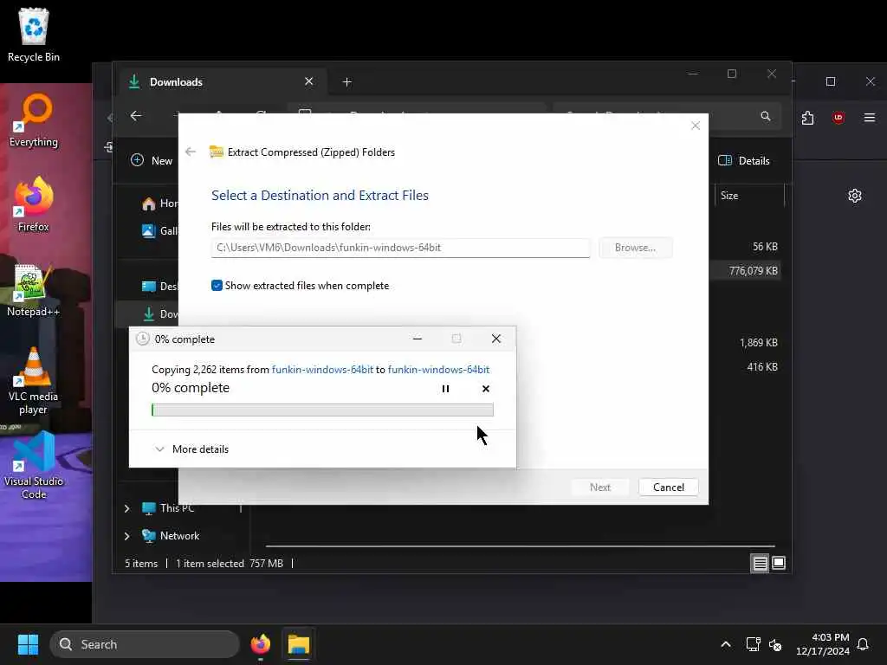
Task: Select the Gallery item in navigation pane
Action: 160,230
